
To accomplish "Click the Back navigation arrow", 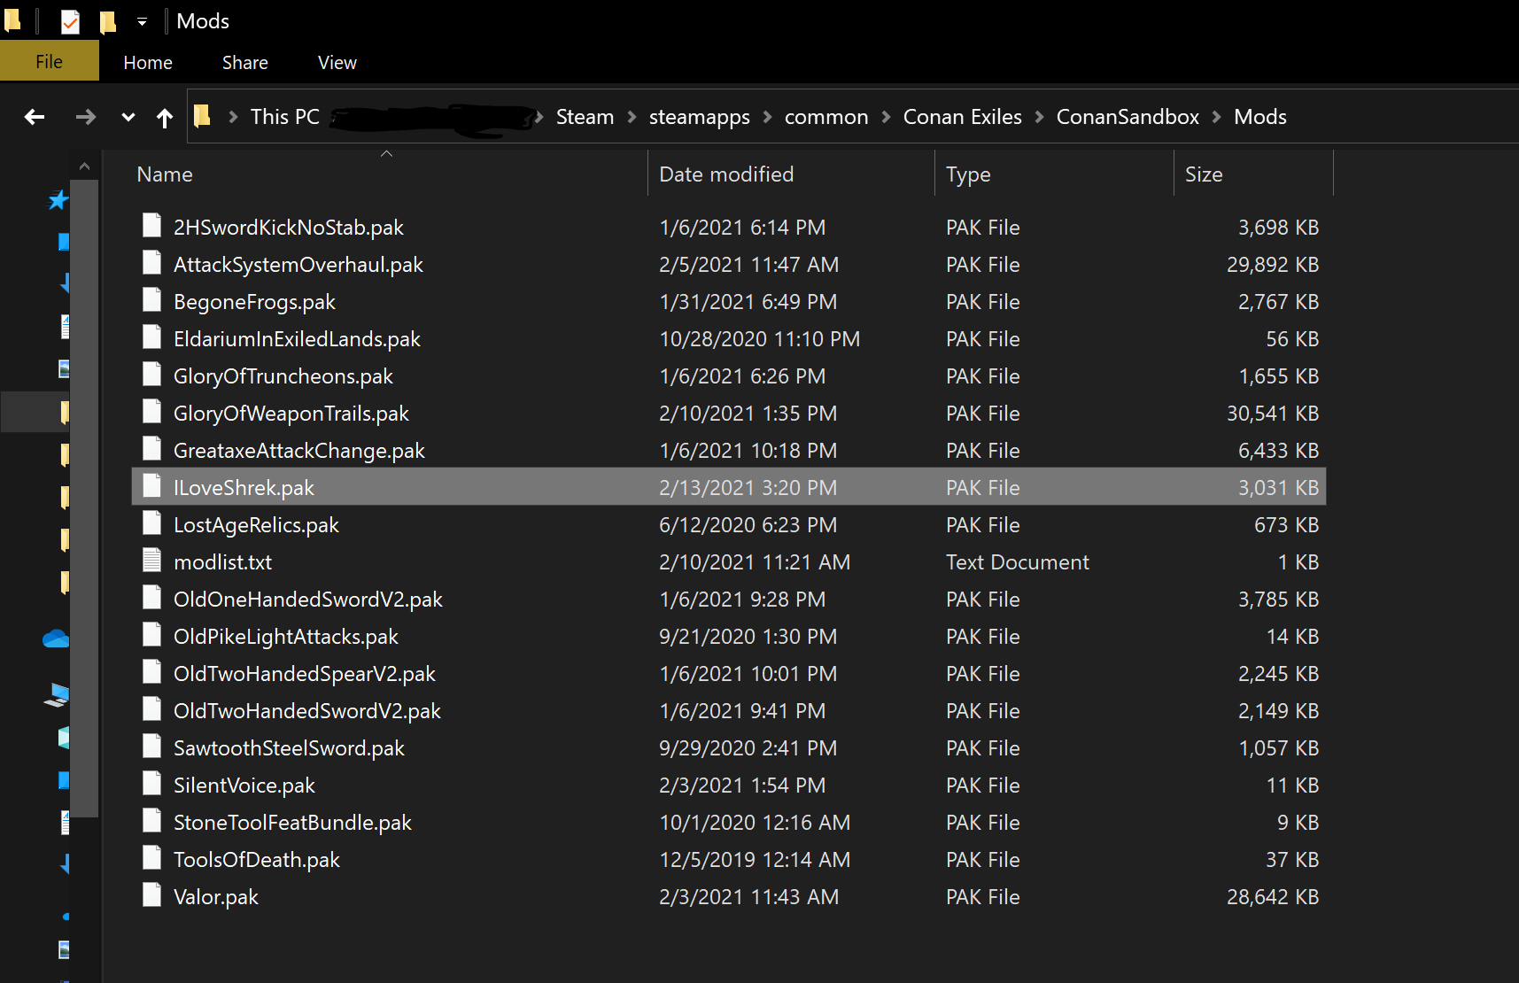I will (35, 117).
